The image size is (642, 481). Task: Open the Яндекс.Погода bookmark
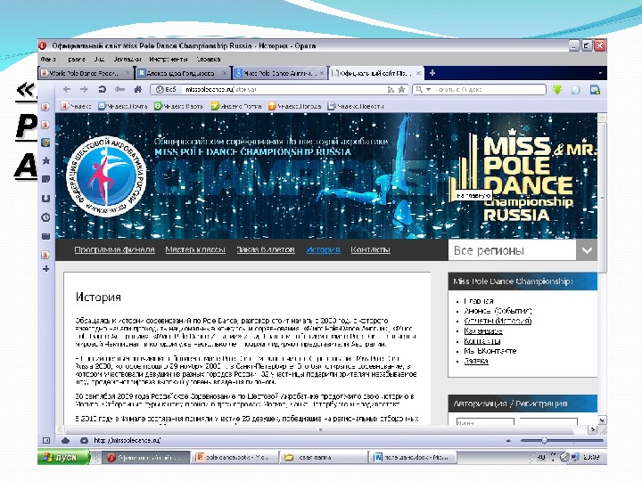pyautogui.click(x=295, y=106)
